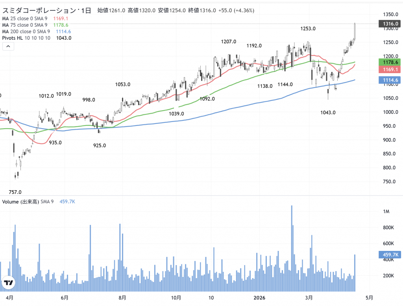Image resolution: width=403 pixels, height=306 pixels.
Task: Click the 1043.0 pivot low marker on chart
Action: click(x=328, y=112)
